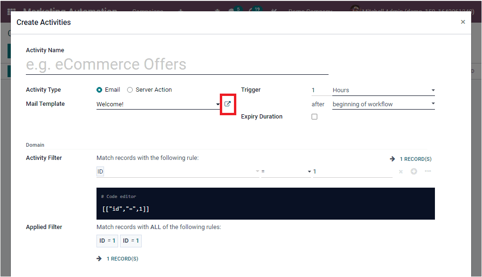Click the first ID = 1 applied filter tag
The image size is (482, 277).
107,241
